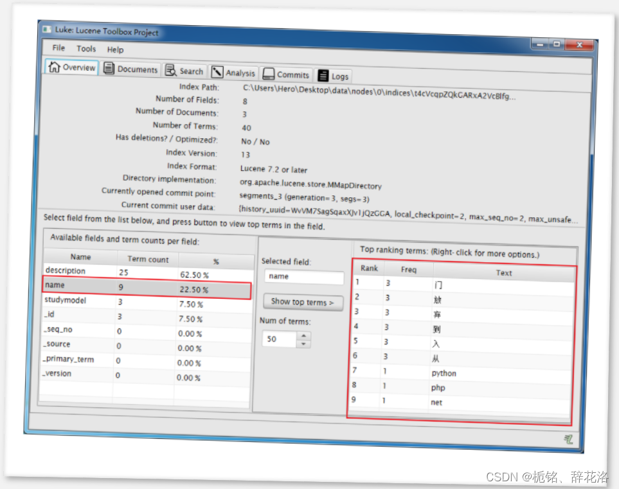Viewport: 619px width, 489px height.
Task: Select the _version field row
Action: pos(145,375)
